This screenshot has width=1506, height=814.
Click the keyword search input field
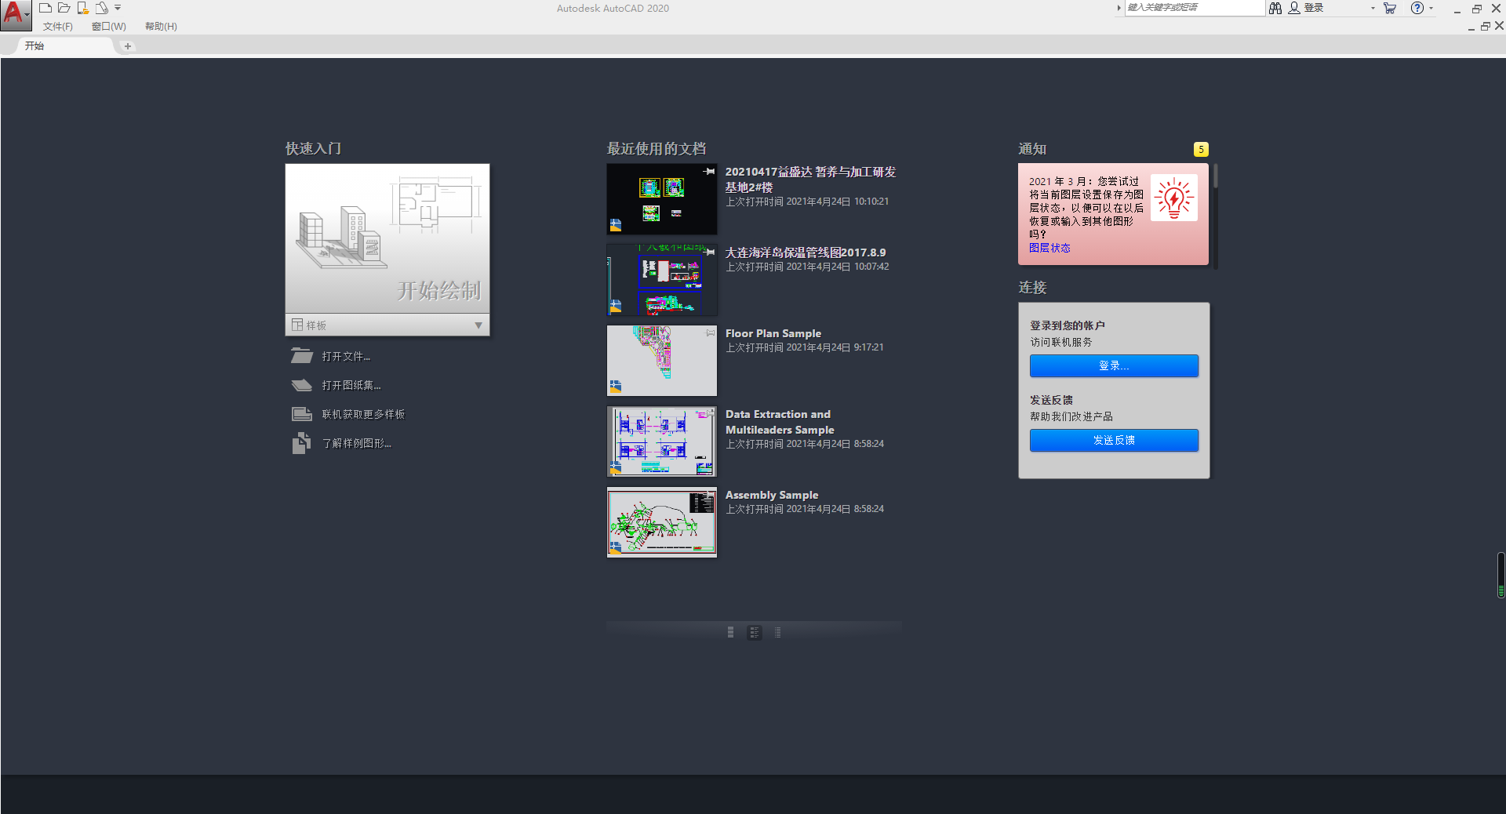coord(1195,8)
